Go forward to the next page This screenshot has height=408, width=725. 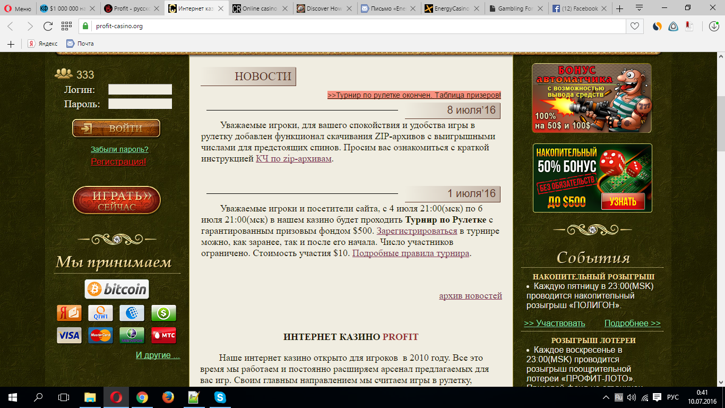click(x=30, y=26)
